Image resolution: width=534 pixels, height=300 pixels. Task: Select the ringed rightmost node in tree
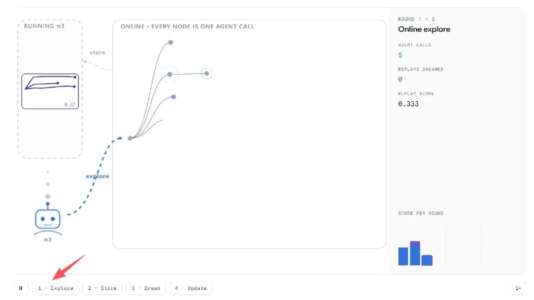pos(207,73)
